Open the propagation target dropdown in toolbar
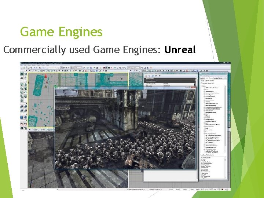The width and height of the screenshot is (264, 198). [135, 68]
